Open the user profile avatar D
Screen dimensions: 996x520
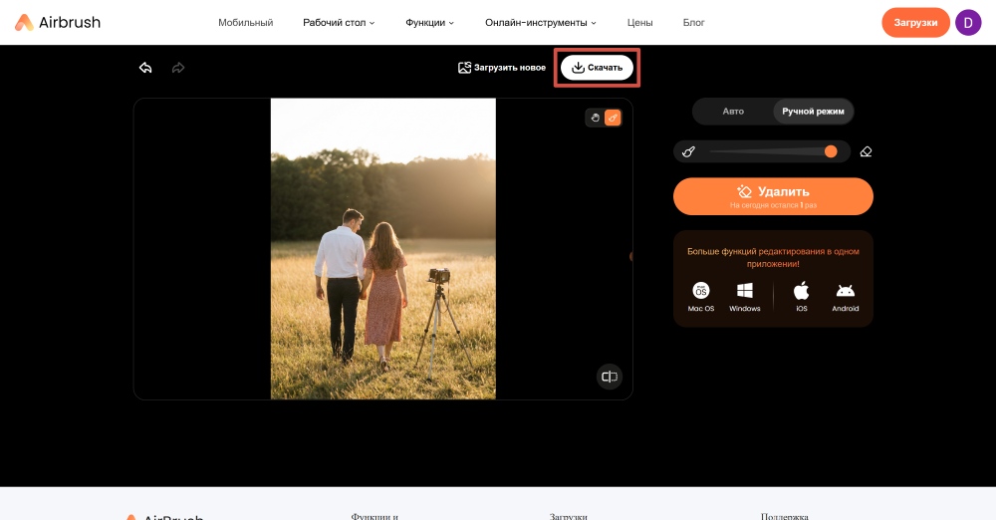click(968, 22)
